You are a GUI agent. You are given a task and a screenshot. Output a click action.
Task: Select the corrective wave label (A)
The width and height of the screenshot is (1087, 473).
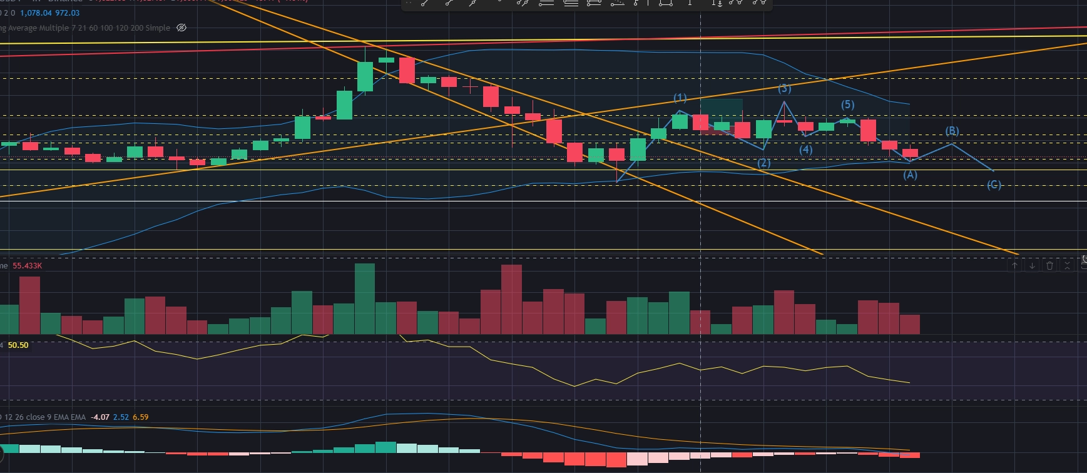(x=910, y=175)
